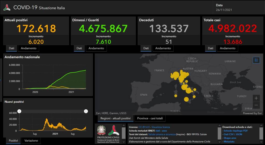The image size is (265, 145).
Task: Zoom in on the map
Action: 256,98
